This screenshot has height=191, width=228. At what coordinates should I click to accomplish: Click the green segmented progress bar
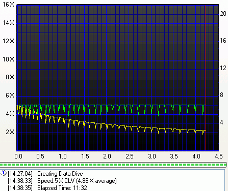[113, 165]
